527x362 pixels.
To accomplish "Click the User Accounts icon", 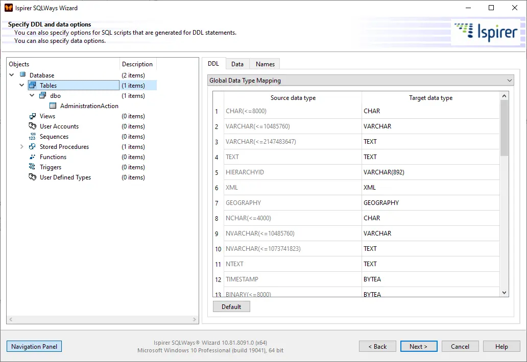I will click(x=33, y=126).
